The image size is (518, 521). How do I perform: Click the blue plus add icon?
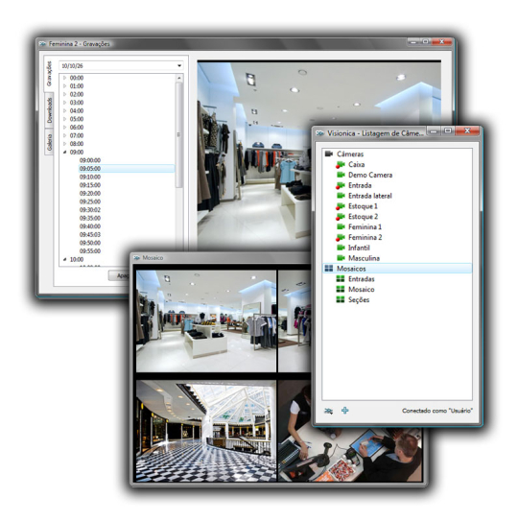point(345,411)
